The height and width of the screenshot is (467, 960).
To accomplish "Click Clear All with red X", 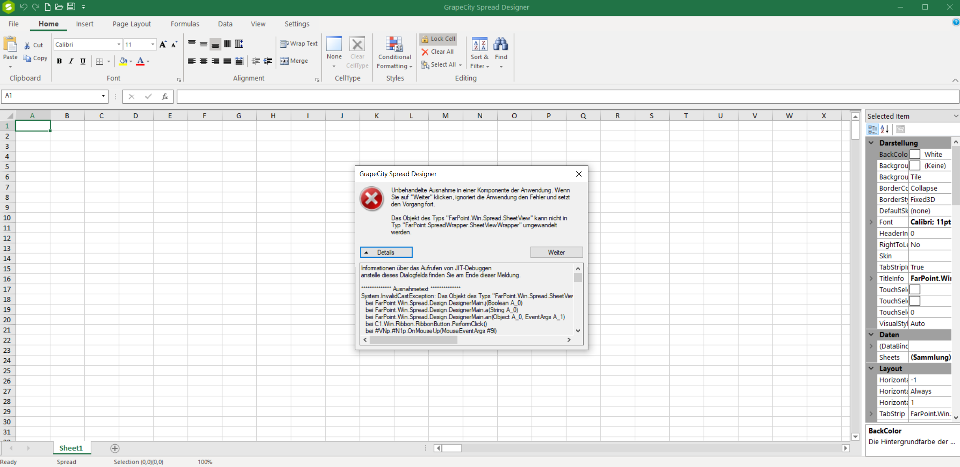I will [x=437, y=52].
